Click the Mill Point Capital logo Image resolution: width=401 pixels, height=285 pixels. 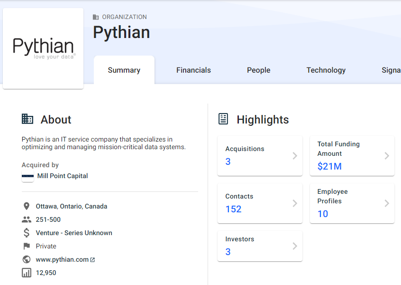(27, 176)
